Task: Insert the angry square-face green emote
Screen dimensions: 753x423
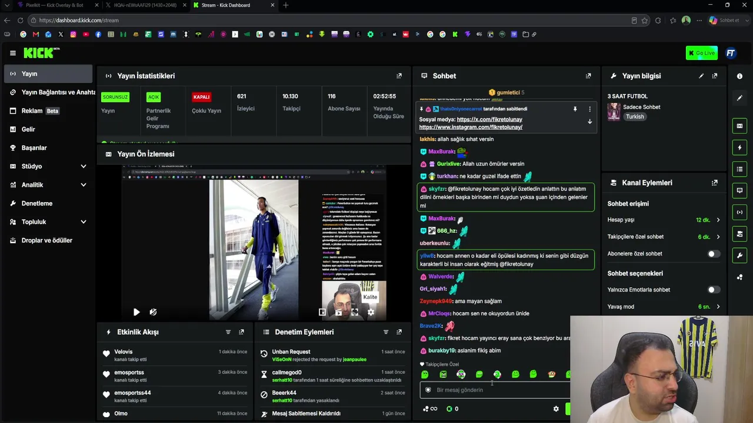Action: click(x=443, y=374)
